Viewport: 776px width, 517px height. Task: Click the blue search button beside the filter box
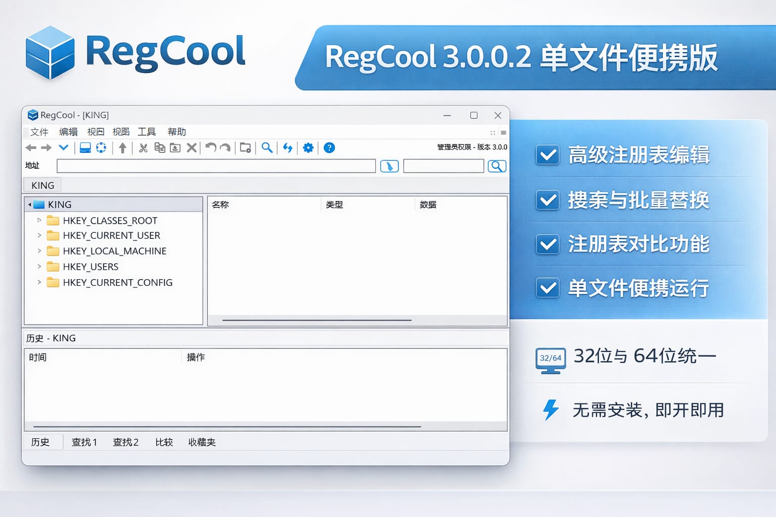pyautogui.click(x=497, y=166)
